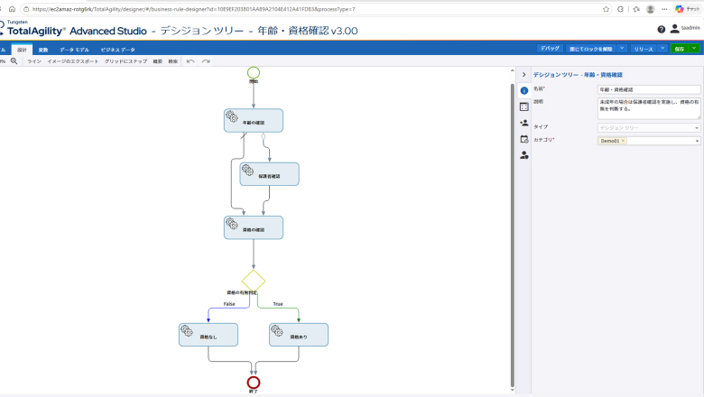Click 概要 in the toolbar
The image size is (704, 397).
point(158,61)
